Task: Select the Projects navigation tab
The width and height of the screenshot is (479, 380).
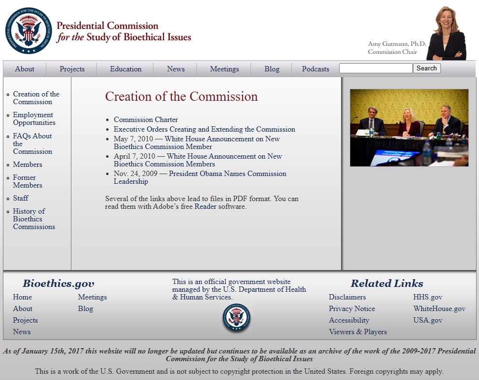Action: [72, 69]
